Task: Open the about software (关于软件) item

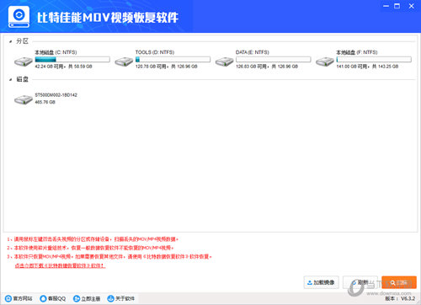Action: [121, 298]
